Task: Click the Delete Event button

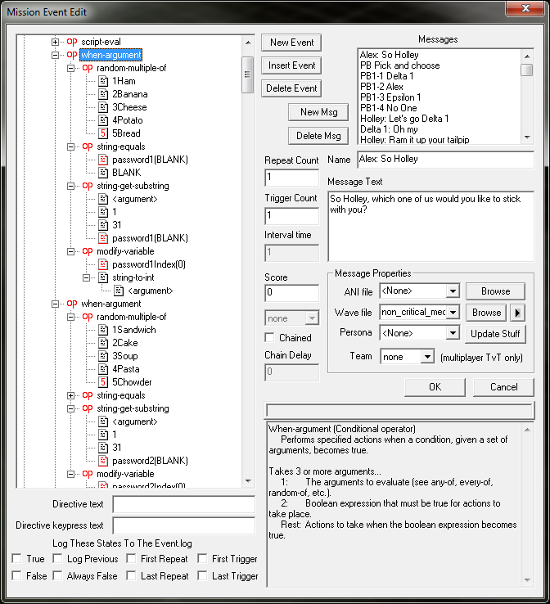Action: [291, 88]
